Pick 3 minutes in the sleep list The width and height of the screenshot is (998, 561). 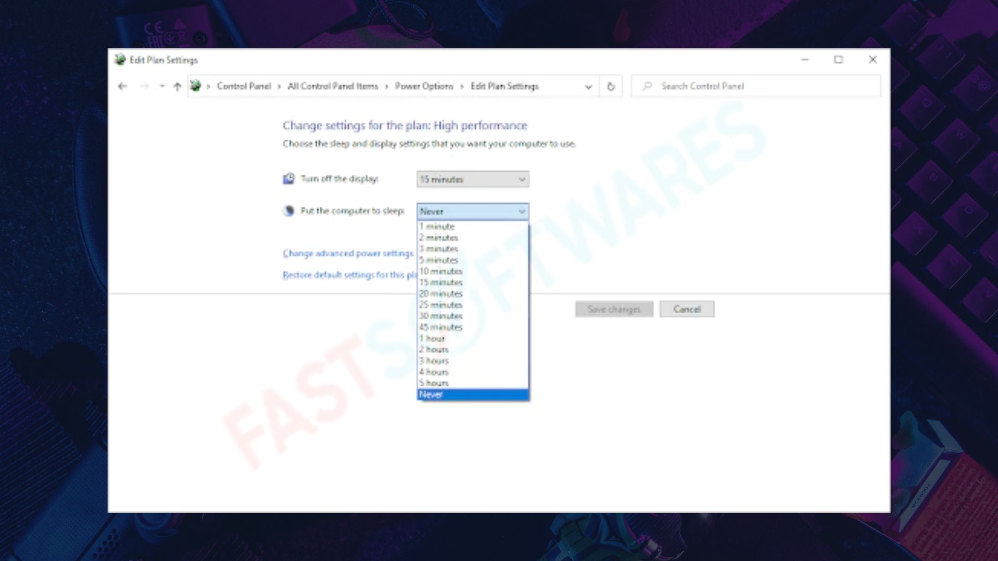point(472,249)
